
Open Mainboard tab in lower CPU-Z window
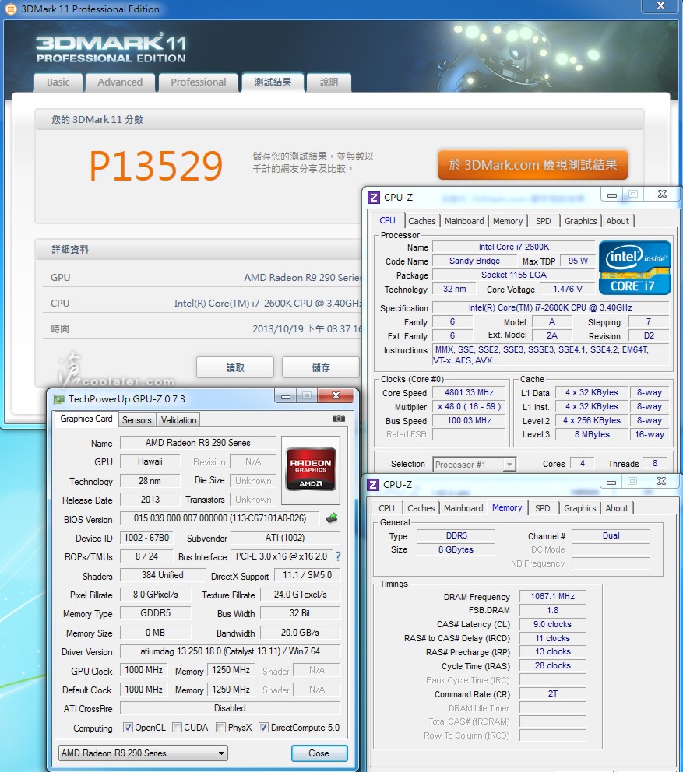click(x=463, y=508)
